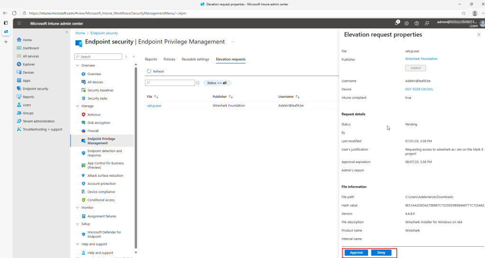Open the Home icon in left navigation
This screenshot has width=485, height=258.
(x=19, y=40)
